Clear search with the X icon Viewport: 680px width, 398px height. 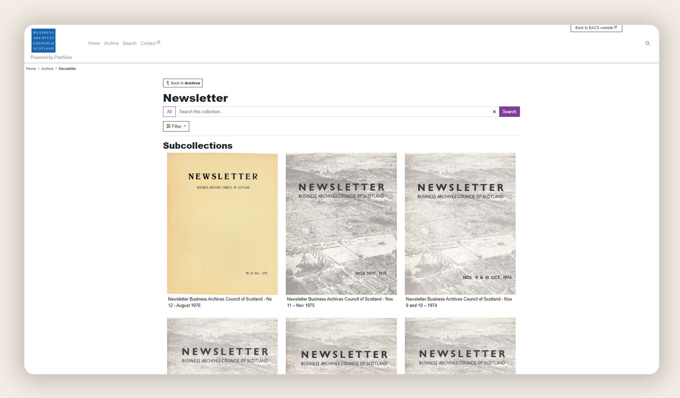pos(494,112)
